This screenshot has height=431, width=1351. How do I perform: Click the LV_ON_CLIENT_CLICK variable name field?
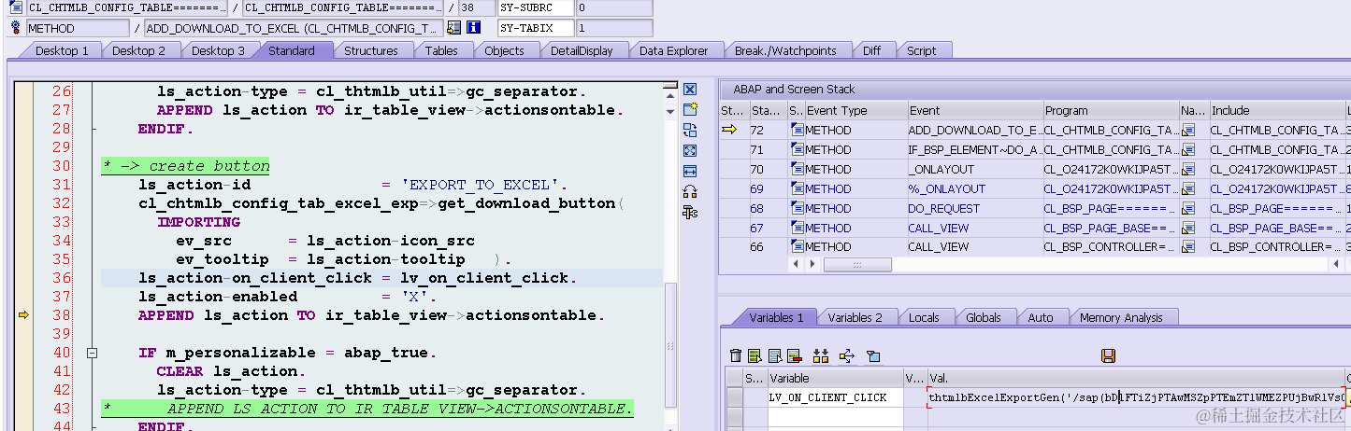[835, 397]
